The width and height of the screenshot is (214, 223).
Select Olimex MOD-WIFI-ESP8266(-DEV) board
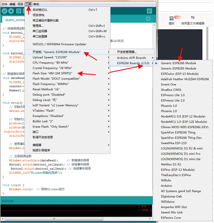click(183, 127)
